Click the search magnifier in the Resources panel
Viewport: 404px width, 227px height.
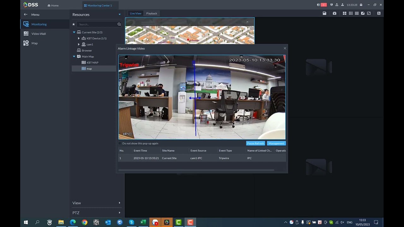[x=119, y=24]
